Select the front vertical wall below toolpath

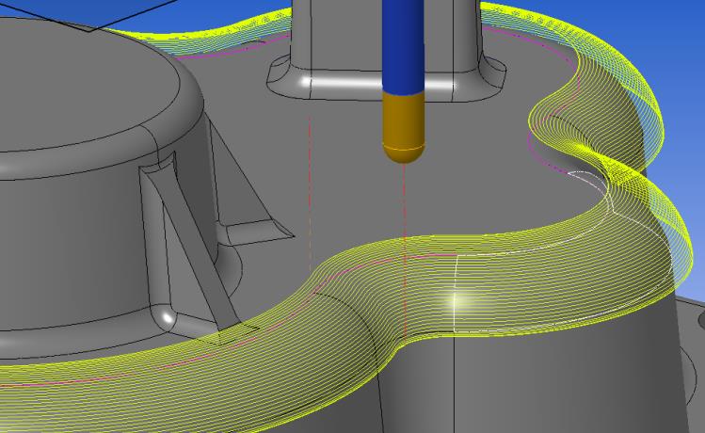click(x=527, y=386)
